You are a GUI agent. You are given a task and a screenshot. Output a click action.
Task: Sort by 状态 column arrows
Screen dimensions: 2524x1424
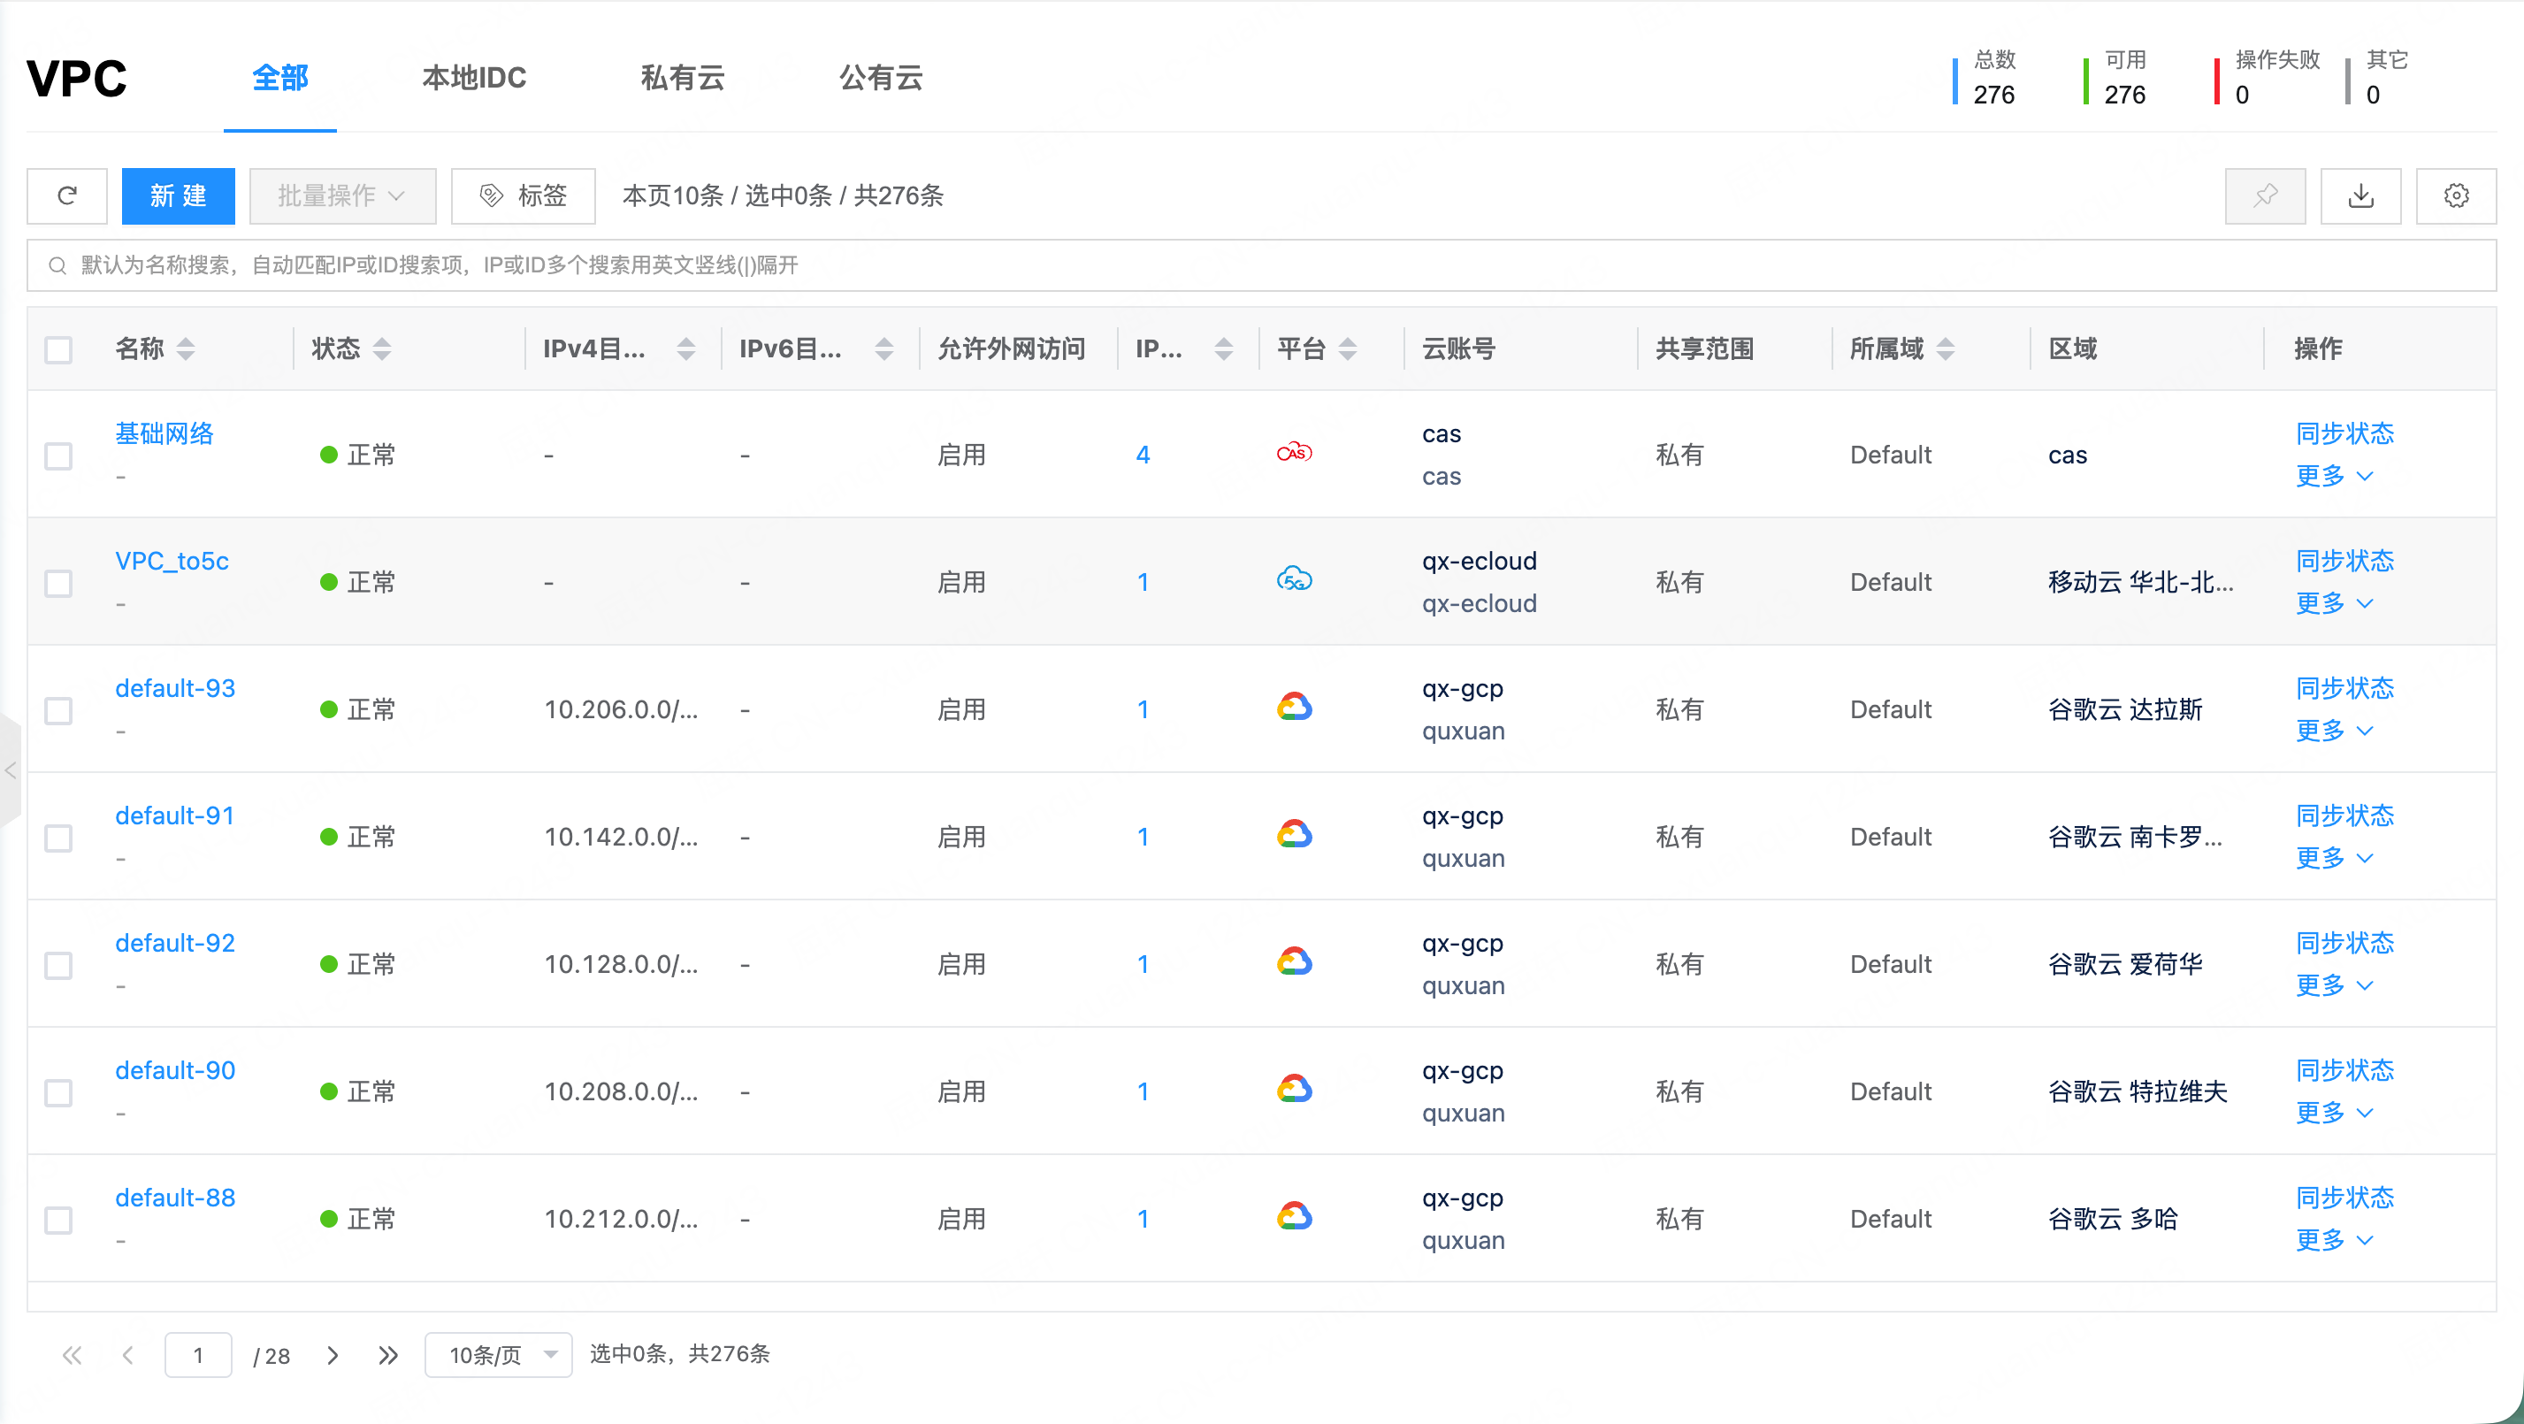pos(382,348)
